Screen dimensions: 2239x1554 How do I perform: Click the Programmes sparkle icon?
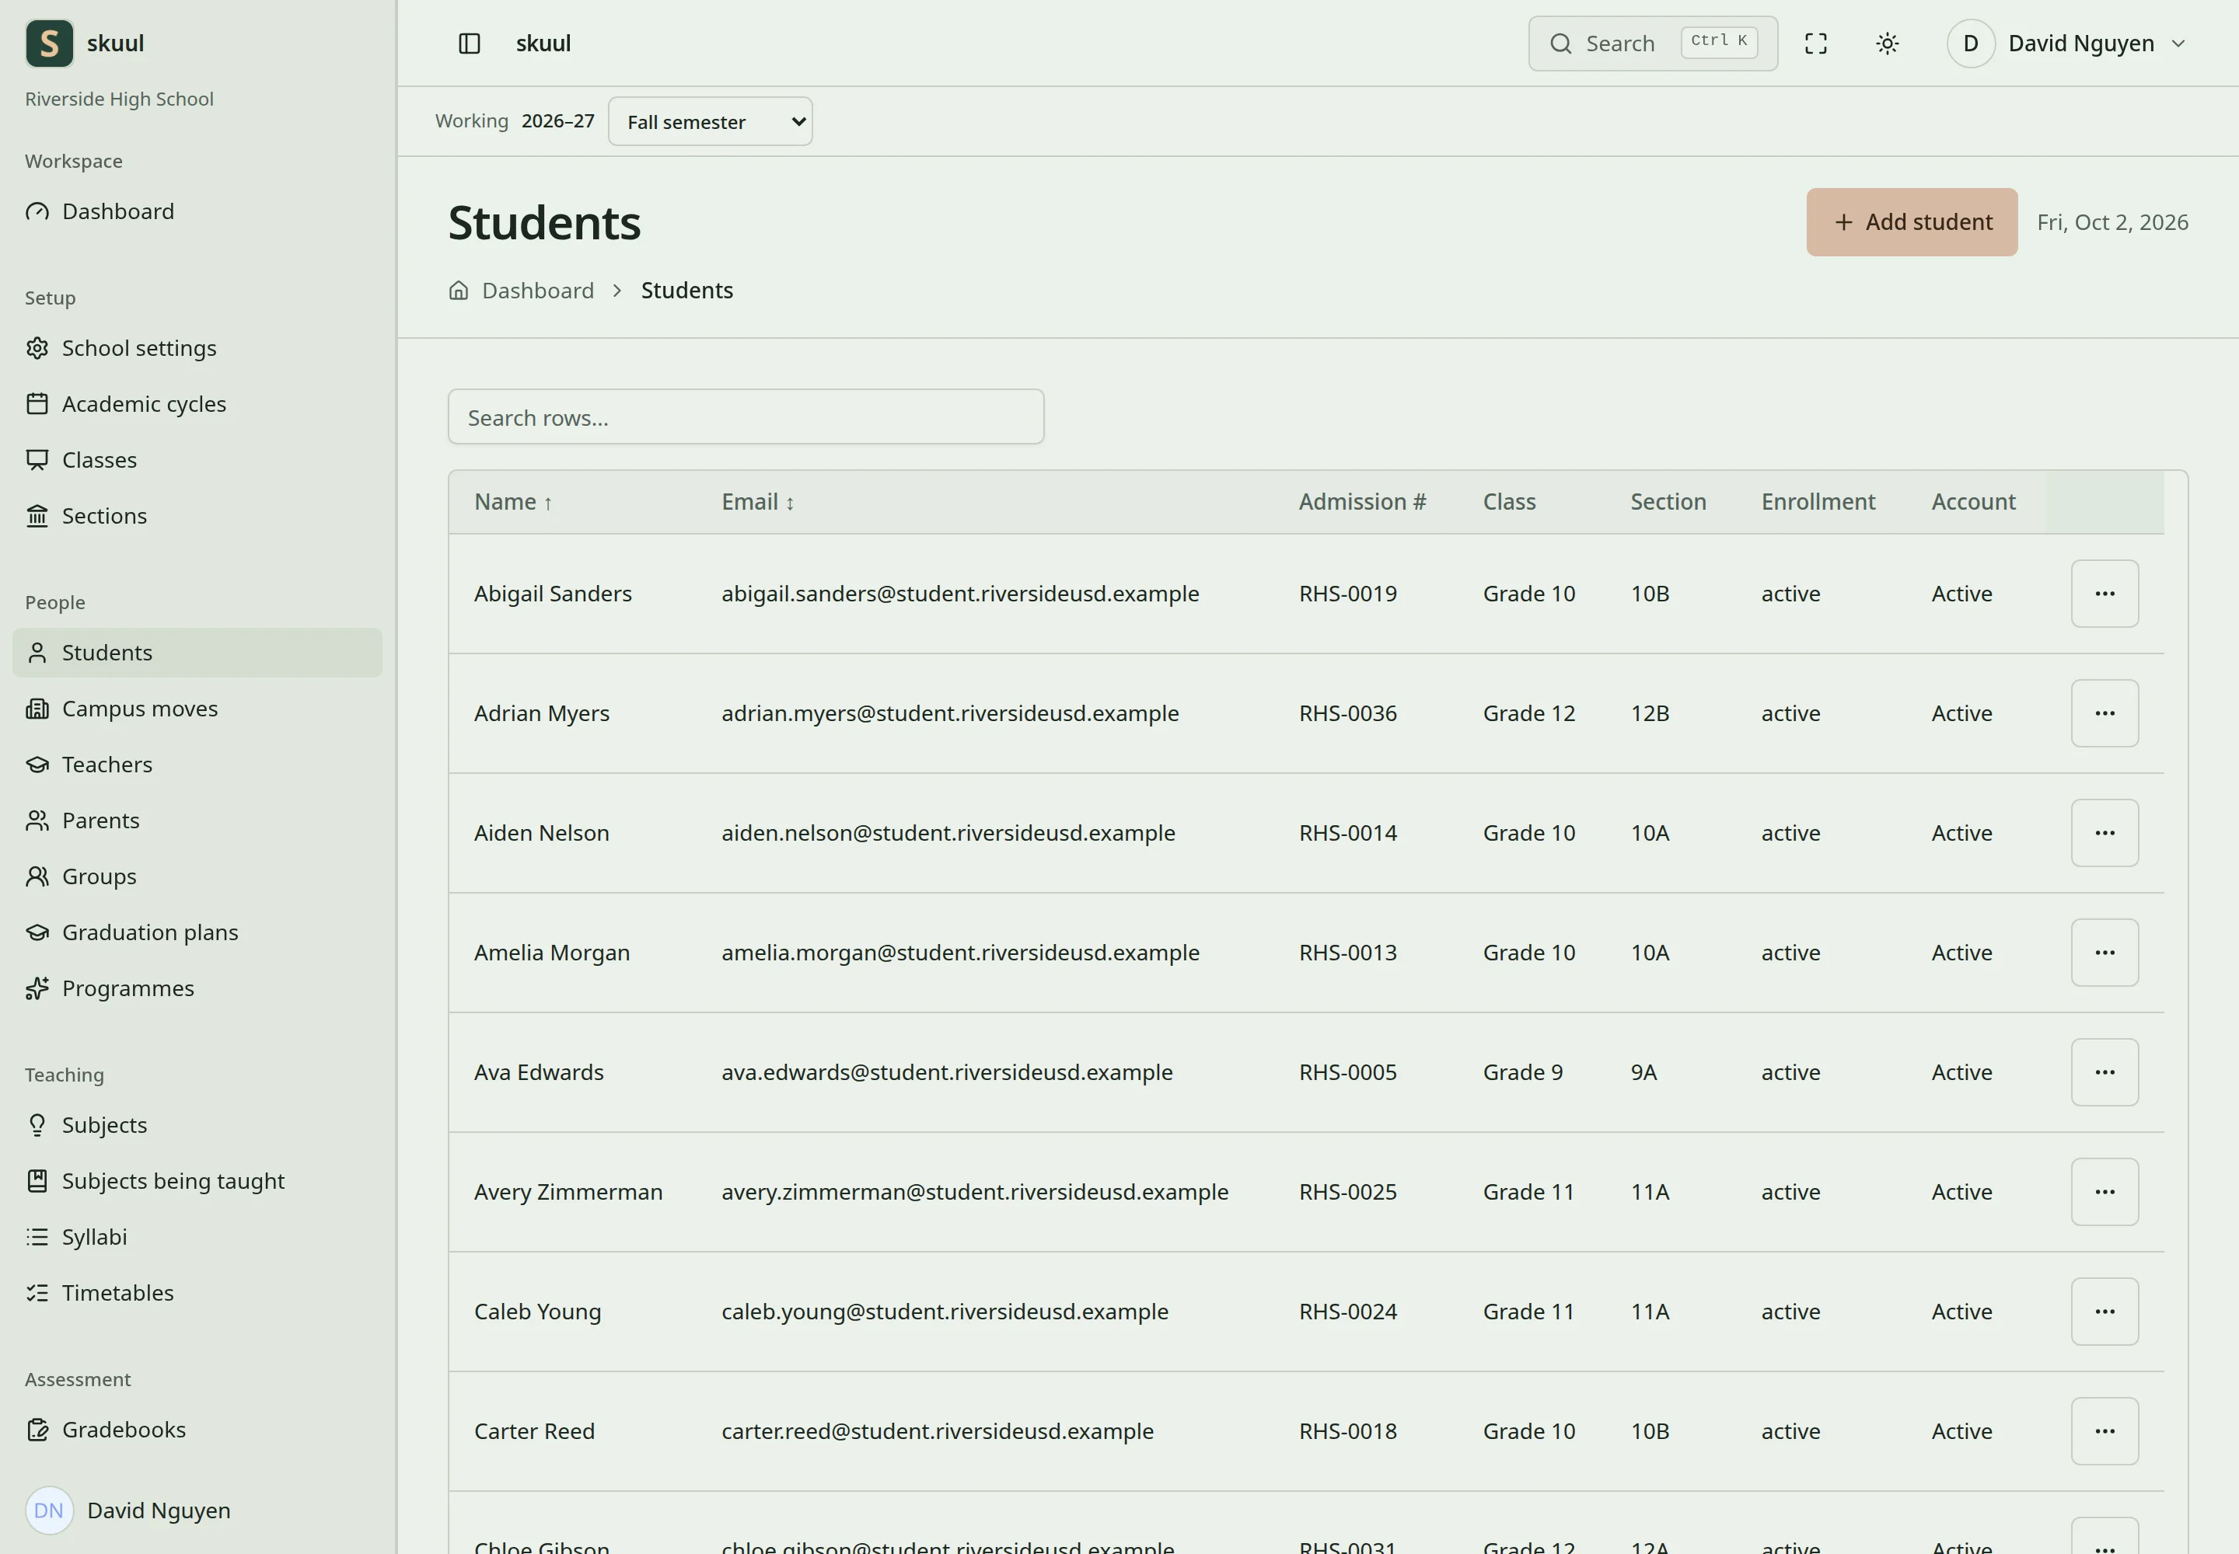(37, 988)
